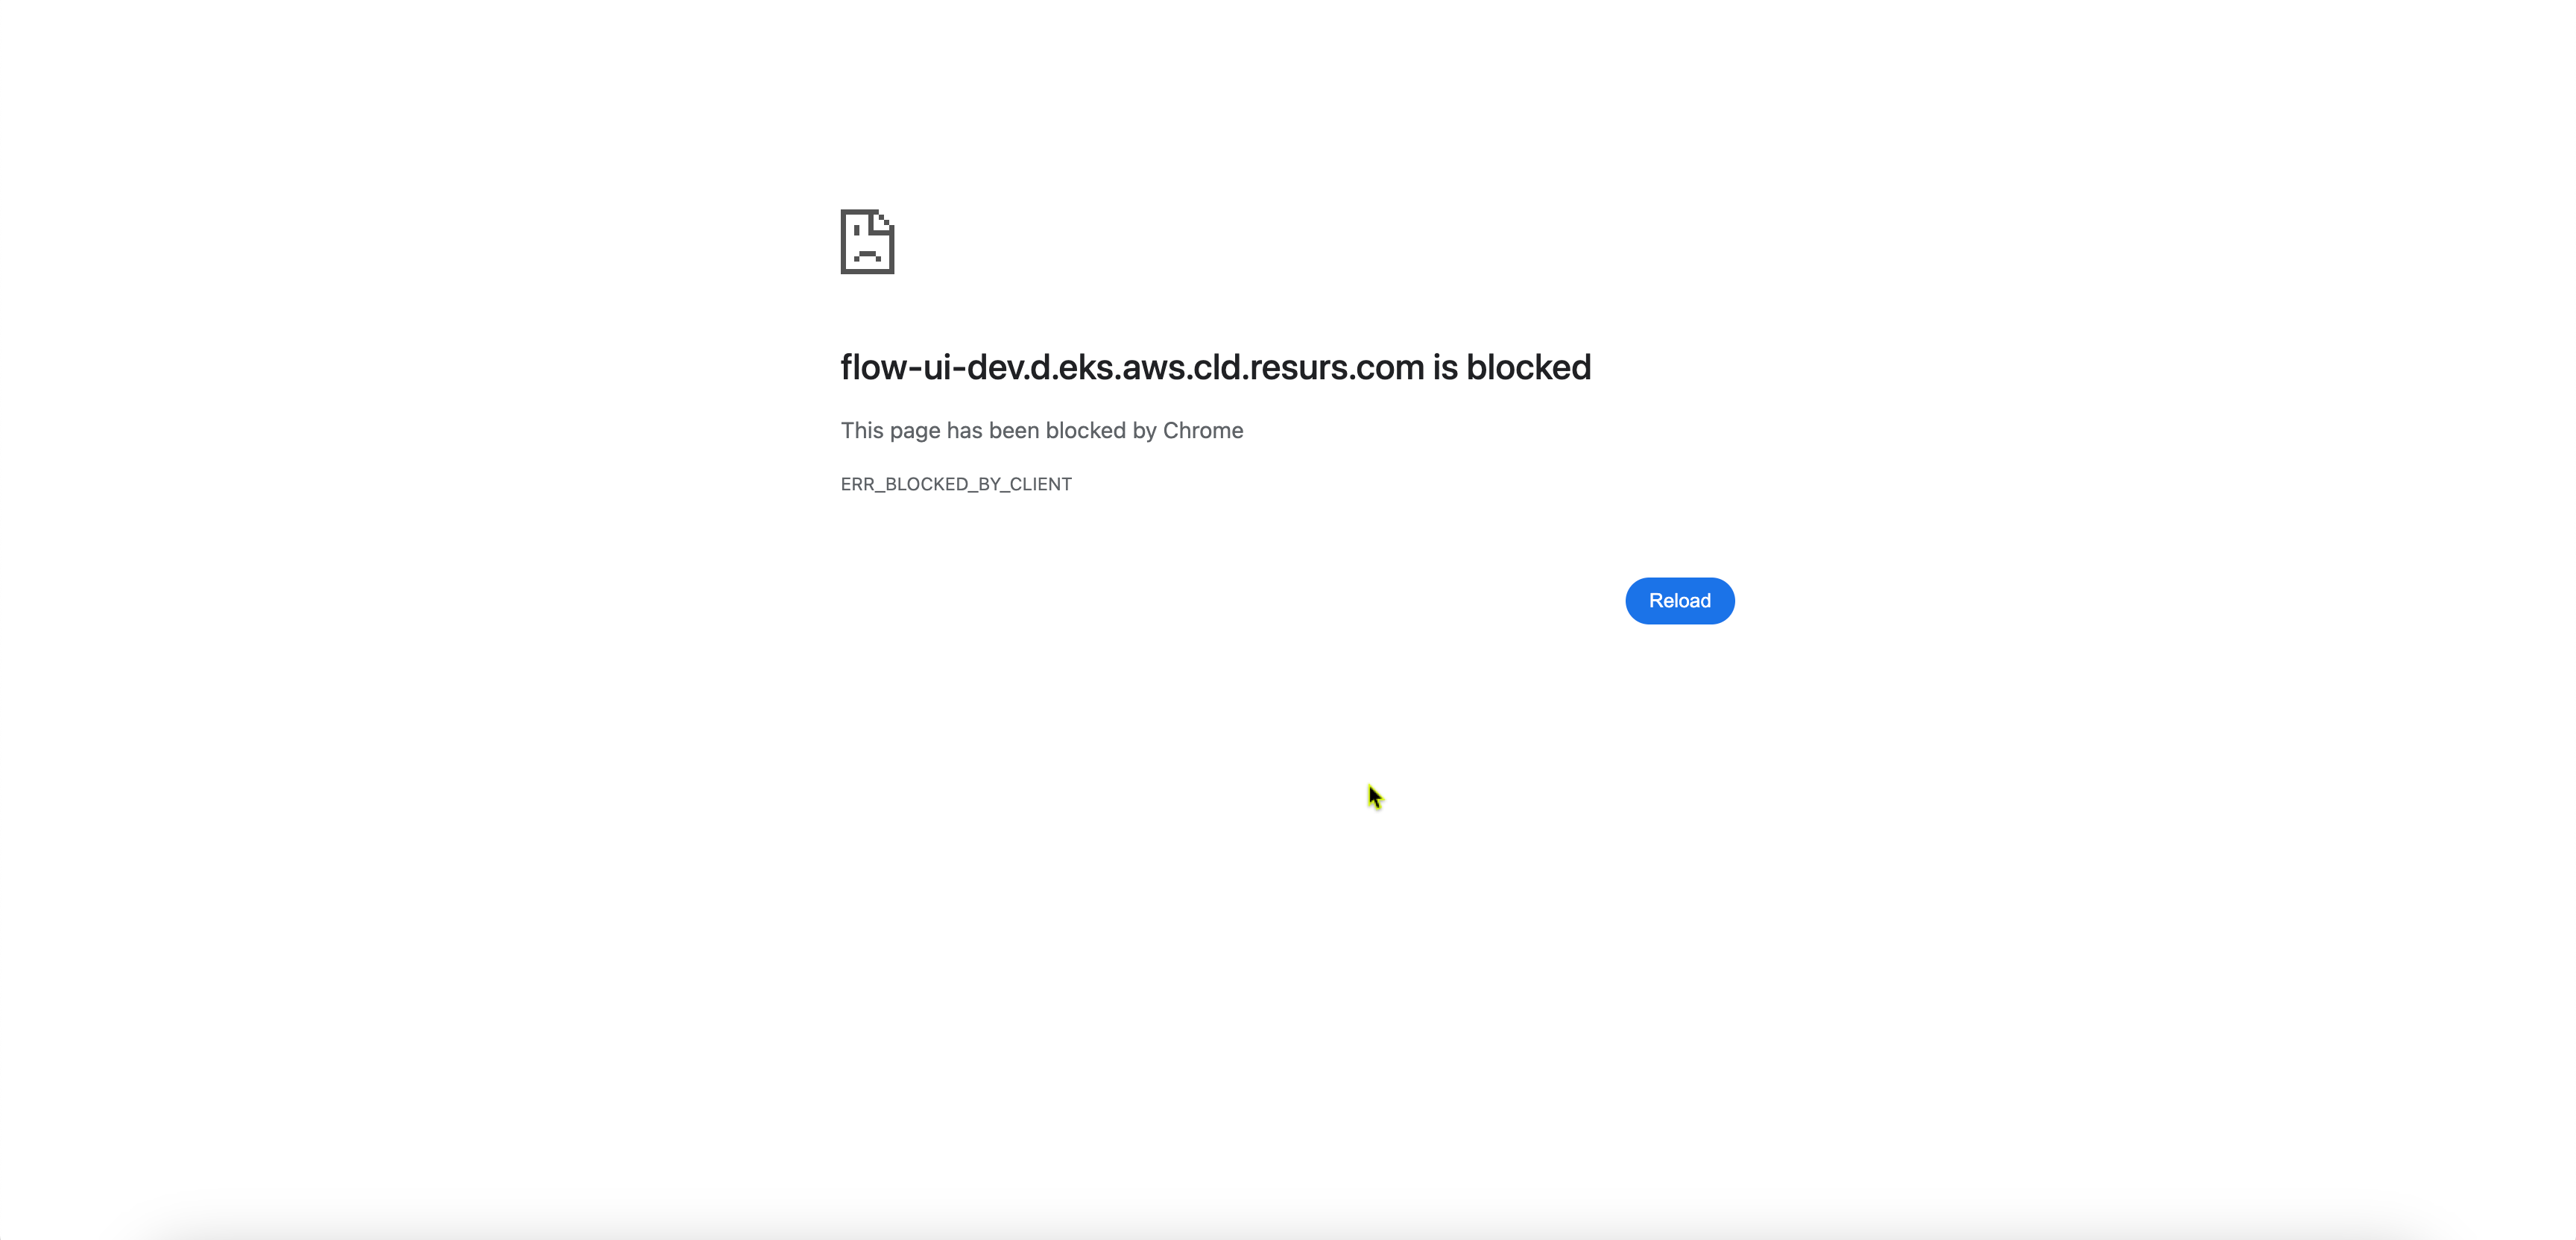The image size is (2576, 1240).
Task: Click "eks.aws" in the heading domain
Action: point(1121,367)
